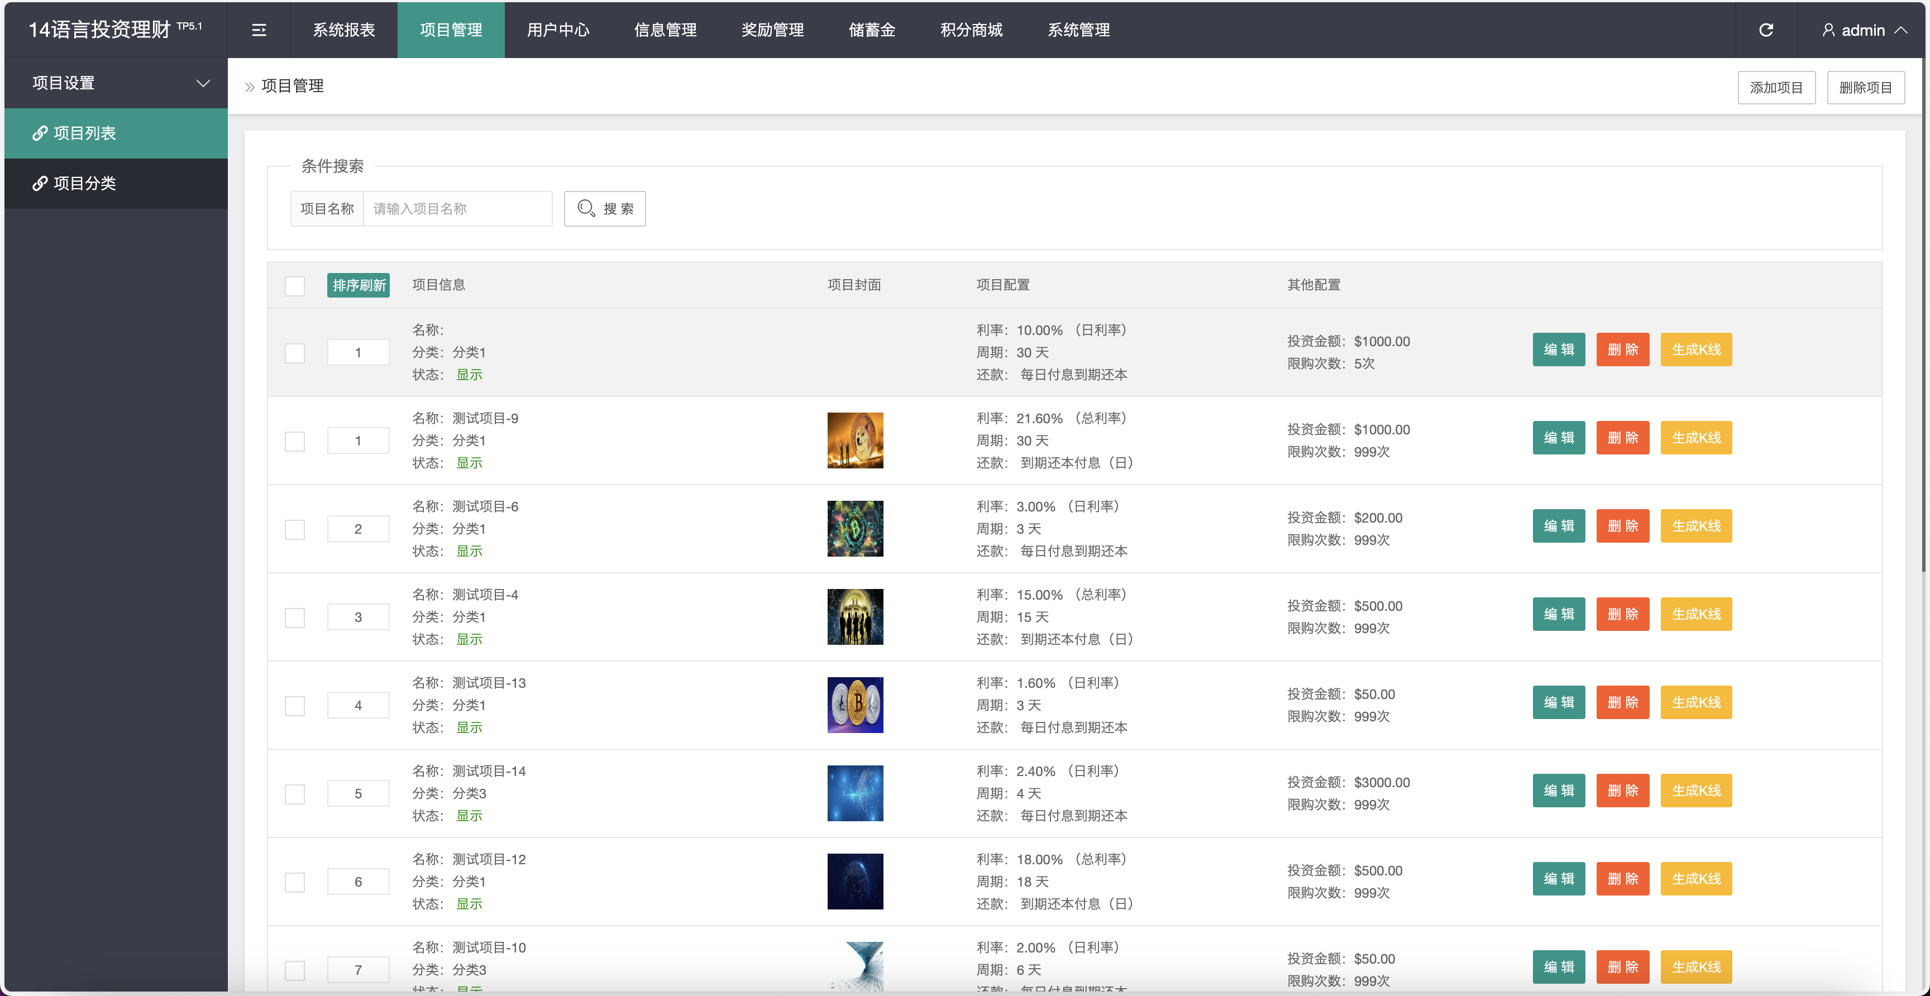Viewport: 1930px width, 996px height.
Task: Click the breadcrumb arrows icon before 项目管理
Action: [250, 86]
